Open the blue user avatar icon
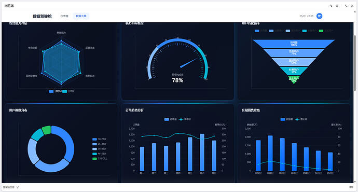This screenshot has width=358, height=192. pyautogui.click(x=319, y=16)
